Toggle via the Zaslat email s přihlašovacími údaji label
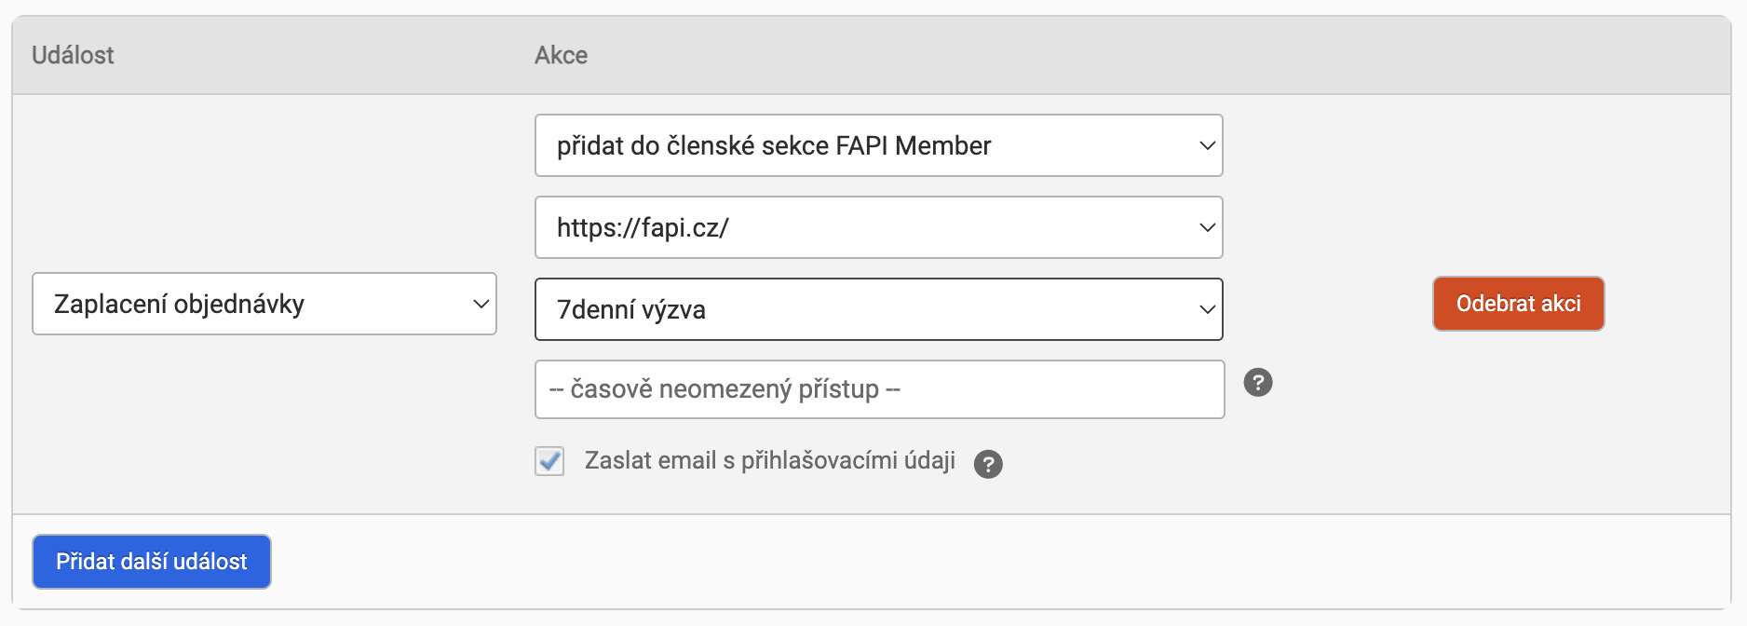Screen dimensions: 1747x626 (x=770, y=460)
